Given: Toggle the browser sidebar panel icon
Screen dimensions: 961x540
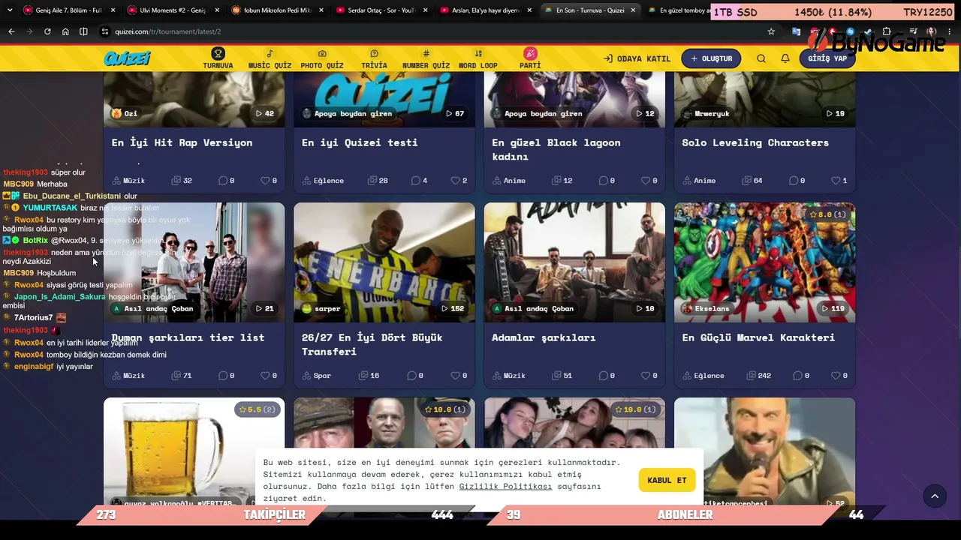Looking at the screenshot, I should point(83,31).
